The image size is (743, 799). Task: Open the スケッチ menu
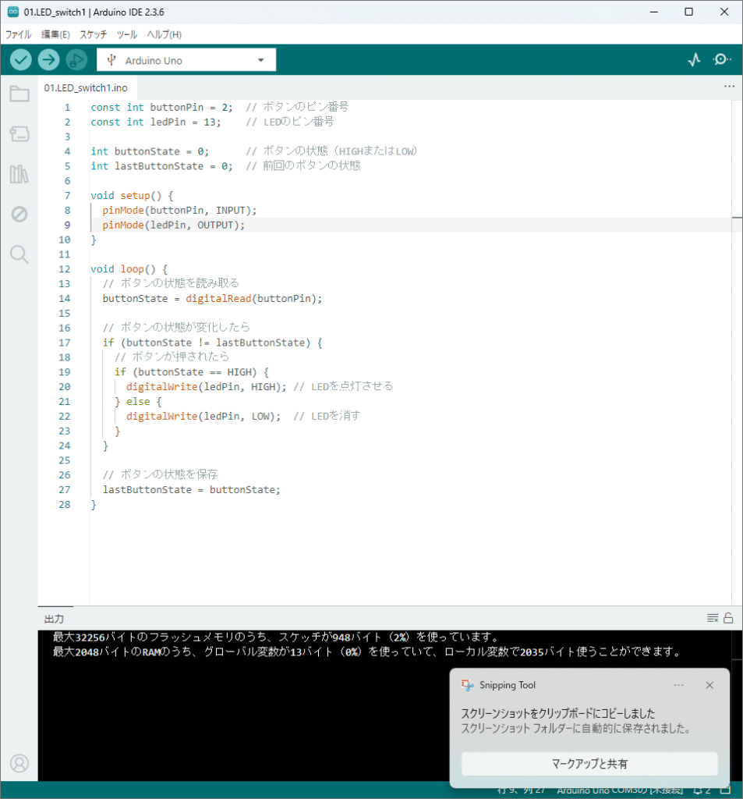pyautogui.click(x=94, y=34)
